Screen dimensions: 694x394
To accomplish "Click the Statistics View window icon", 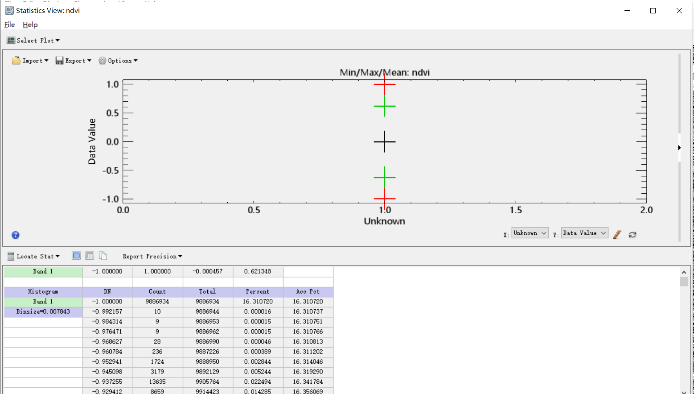I will click(x=9, y=10).
